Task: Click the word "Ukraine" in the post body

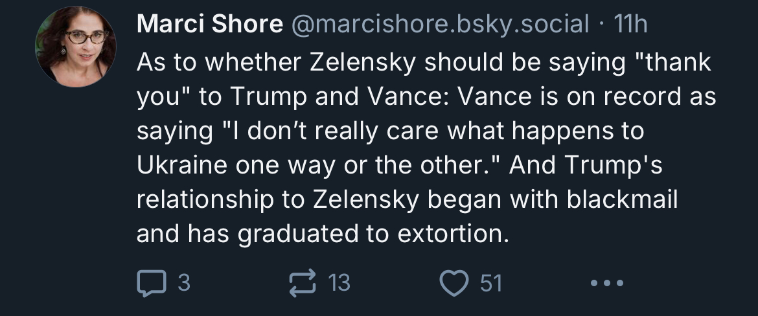Action: point(182,164)
